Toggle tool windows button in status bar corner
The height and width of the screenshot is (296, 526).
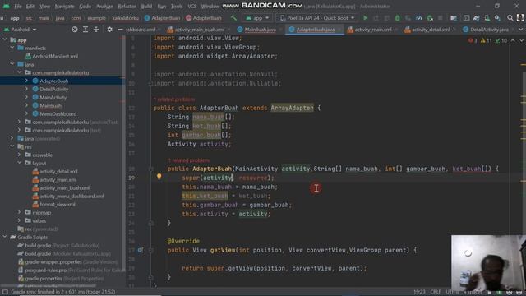pyautogui.click(x=5, y=292)
